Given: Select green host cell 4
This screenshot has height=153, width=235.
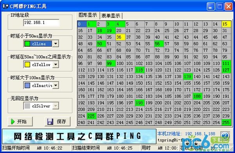Looking at the screenshot, I should click(x=120, y=24).
